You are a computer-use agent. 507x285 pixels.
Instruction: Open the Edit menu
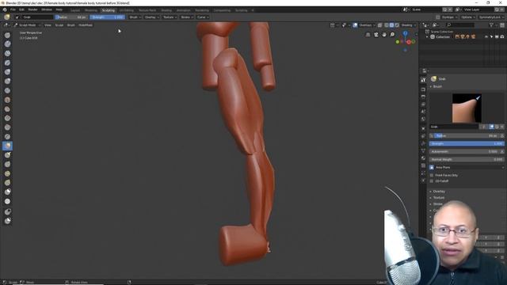[21, 9]
